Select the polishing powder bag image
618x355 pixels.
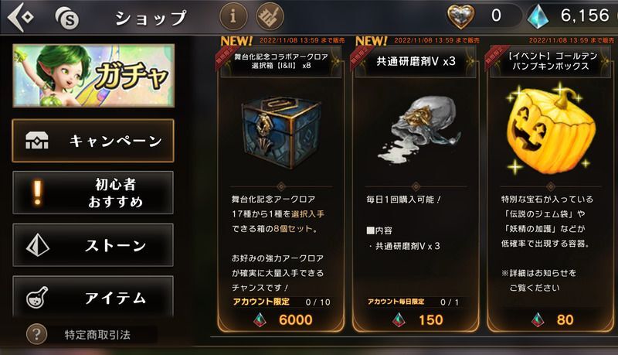[419, 128]
